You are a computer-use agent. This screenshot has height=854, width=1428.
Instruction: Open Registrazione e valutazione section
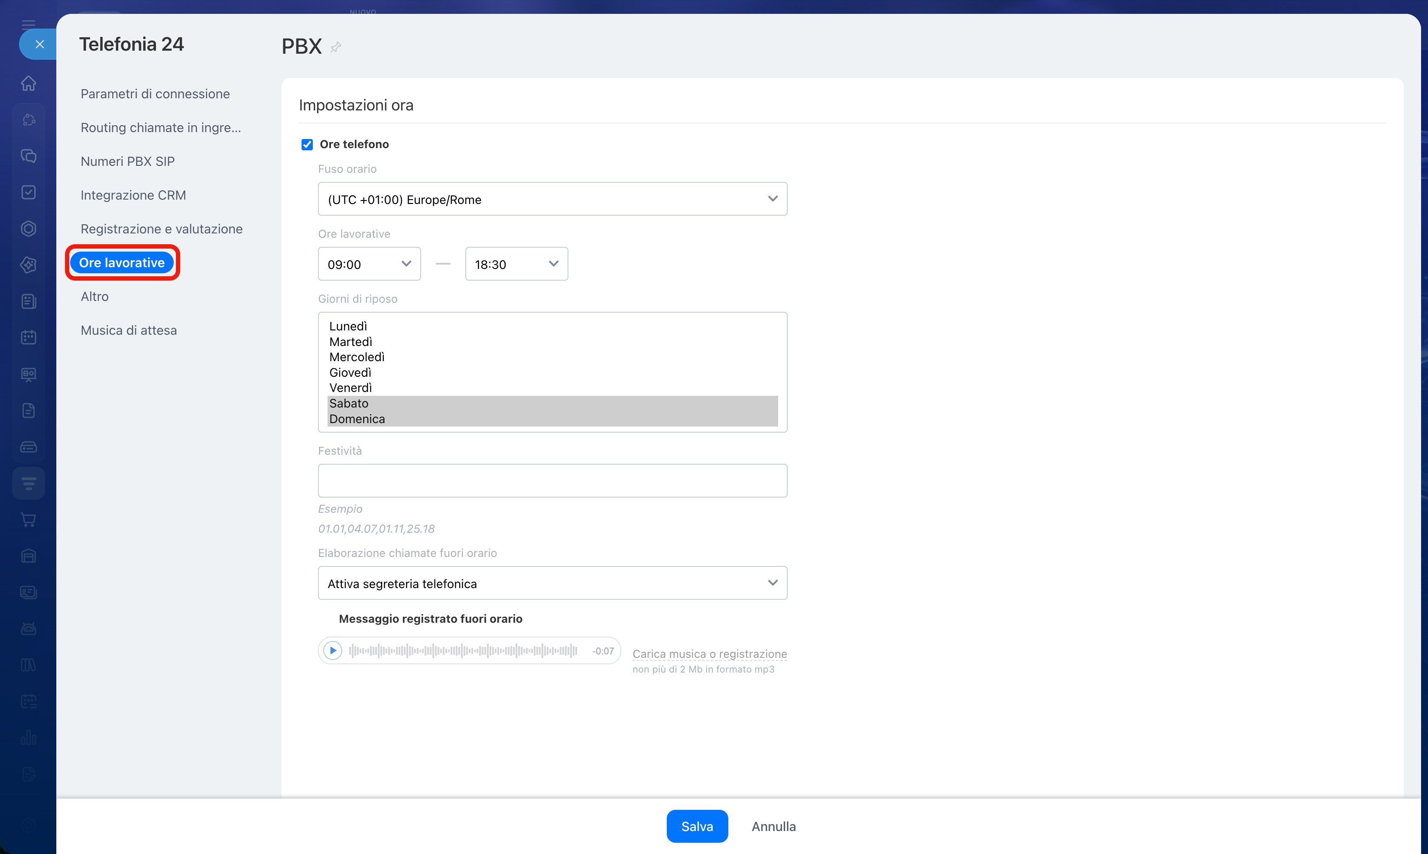pyautogui.click(x=161, y=229)
